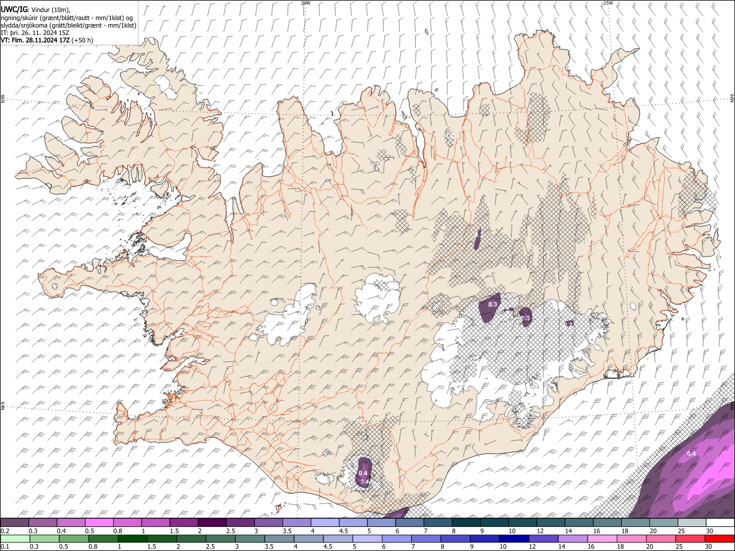735x551 pixels.
Task: Select the light pink swatch labeled 16 in lower scale
Action: (601, 538)
